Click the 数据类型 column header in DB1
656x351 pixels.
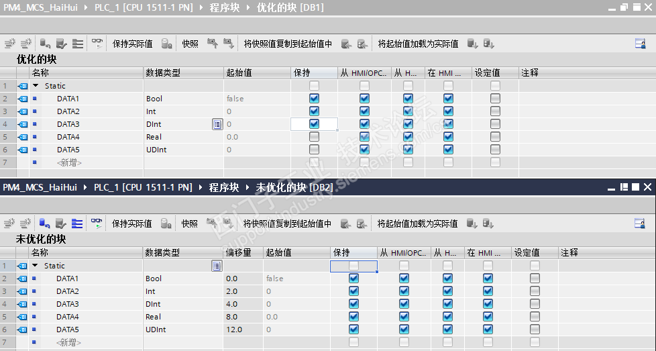tap(184, 72)
